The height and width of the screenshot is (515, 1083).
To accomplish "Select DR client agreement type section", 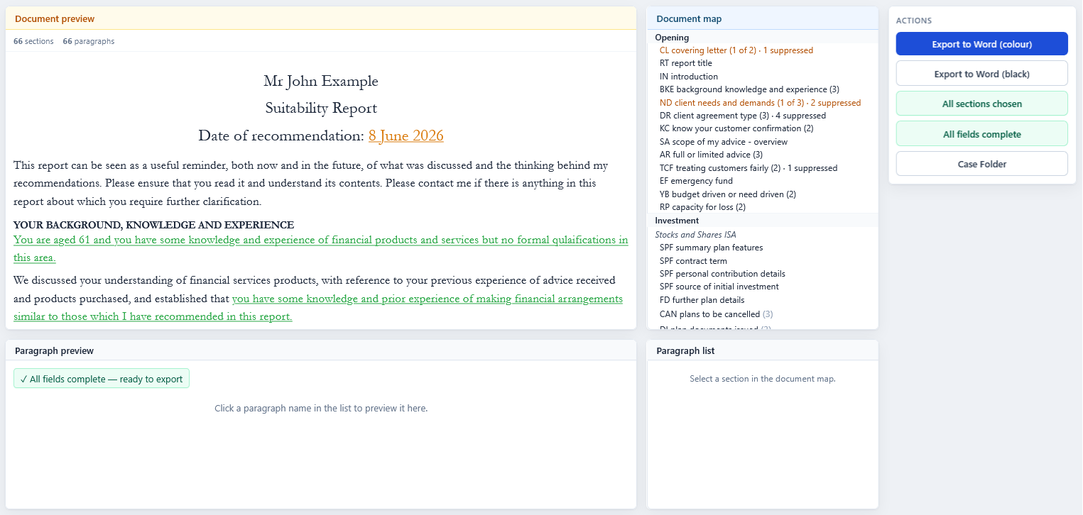I will (x=742, y=116).
